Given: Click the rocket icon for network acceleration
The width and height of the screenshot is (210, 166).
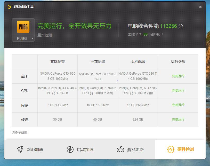Looking at the screenshot, I should coord(20,149).
